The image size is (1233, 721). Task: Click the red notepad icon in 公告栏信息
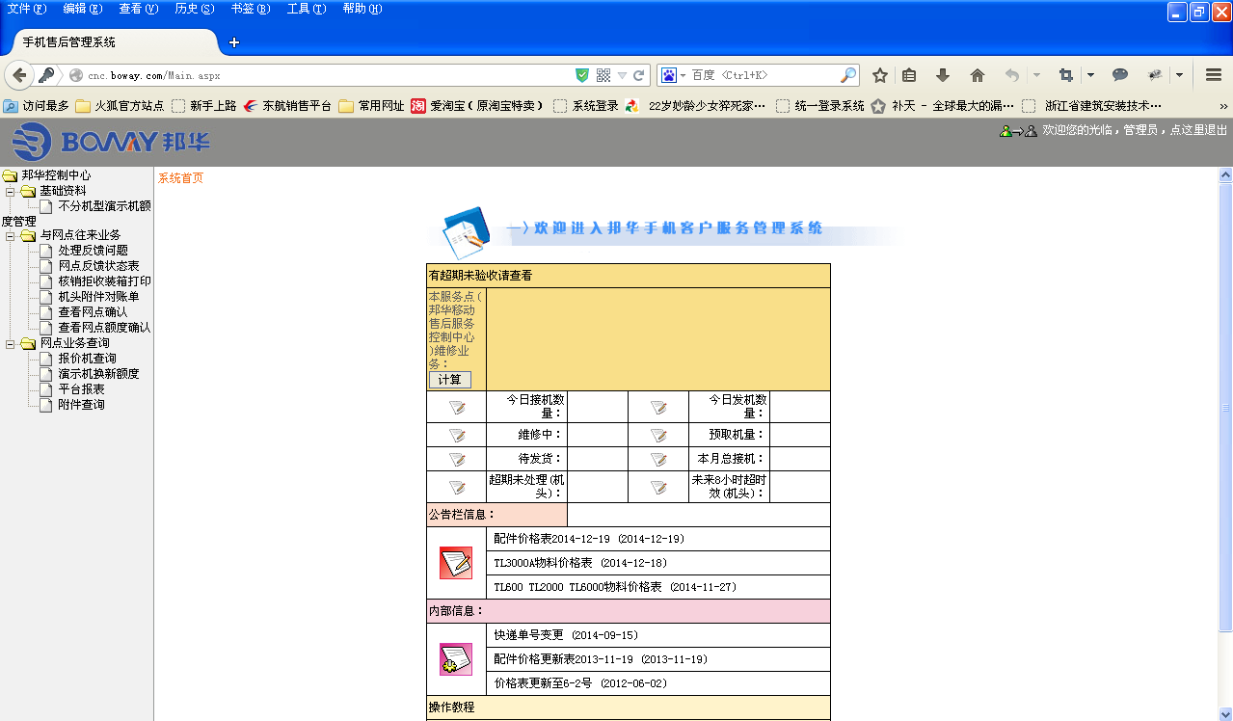[x=456, y=563]
